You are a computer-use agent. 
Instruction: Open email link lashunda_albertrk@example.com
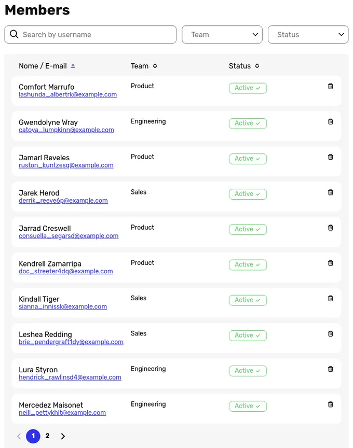click(68, 94)
